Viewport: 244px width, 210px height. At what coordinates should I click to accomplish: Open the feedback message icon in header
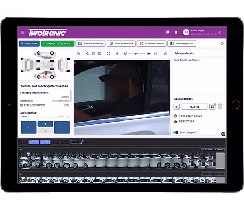click(x=168, y=32)
